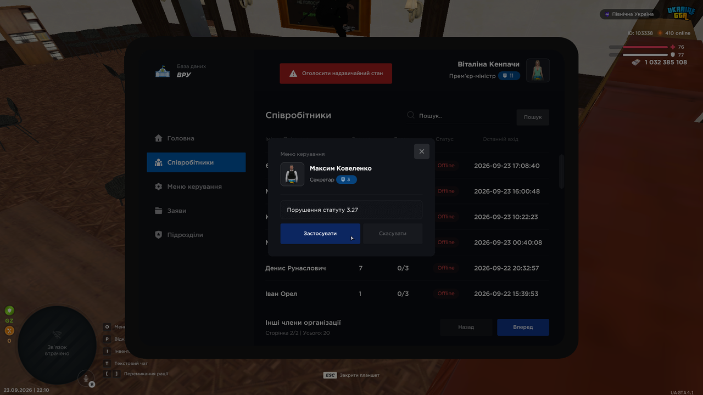Image resolution: width=703 pixels, height=395 pixels.
Task: Click the ВРУ parliament building logo
Action: (x=163, y=71)
